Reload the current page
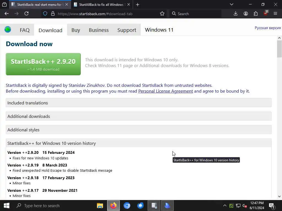 [26, 14]
